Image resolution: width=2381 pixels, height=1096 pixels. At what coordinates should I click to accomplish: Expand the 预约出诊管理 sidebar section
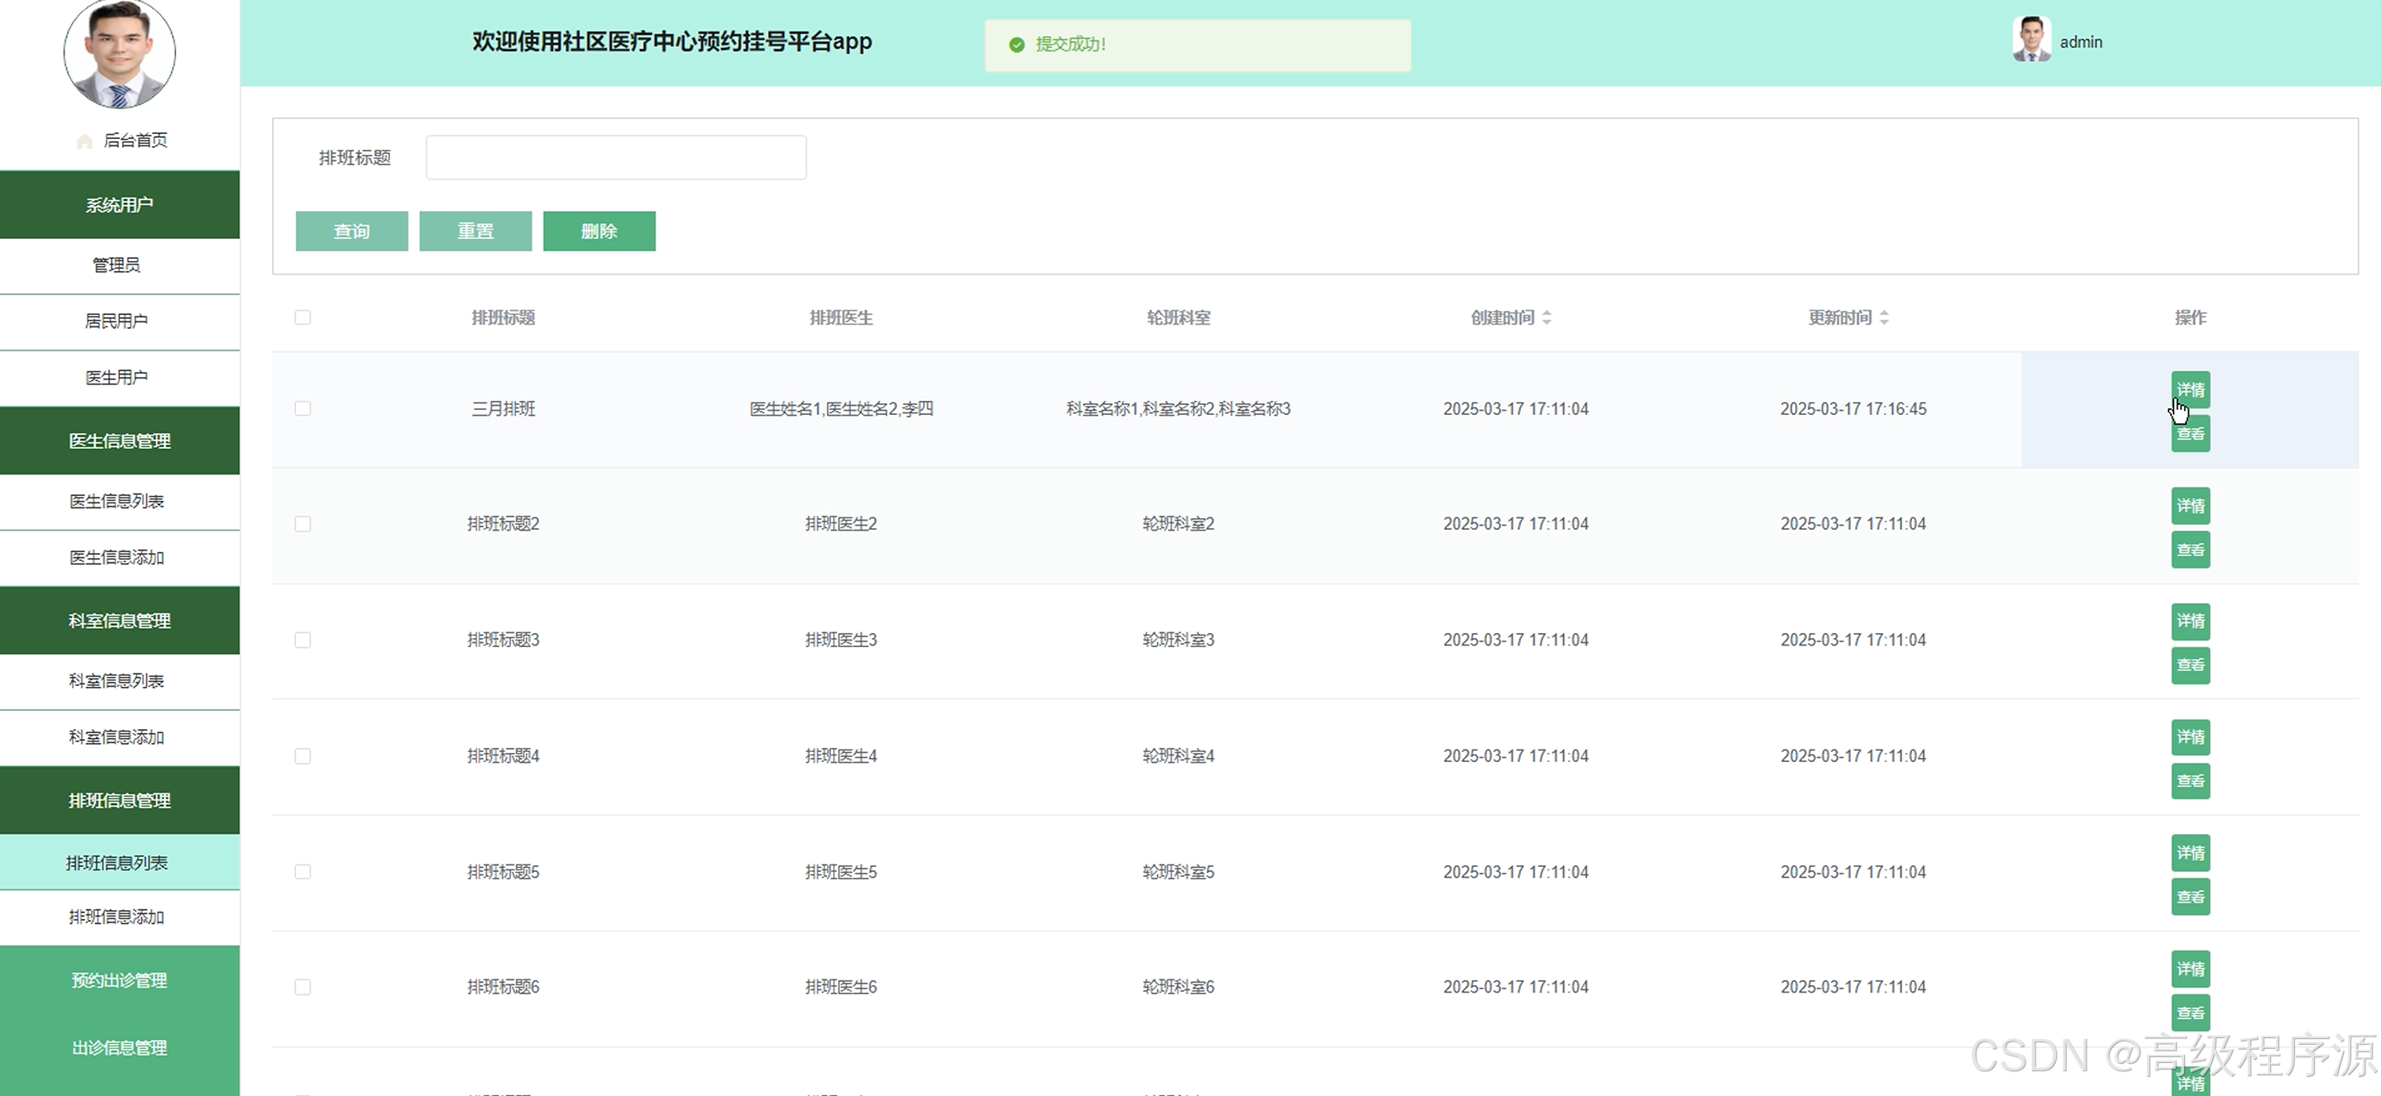click(119, 979)
